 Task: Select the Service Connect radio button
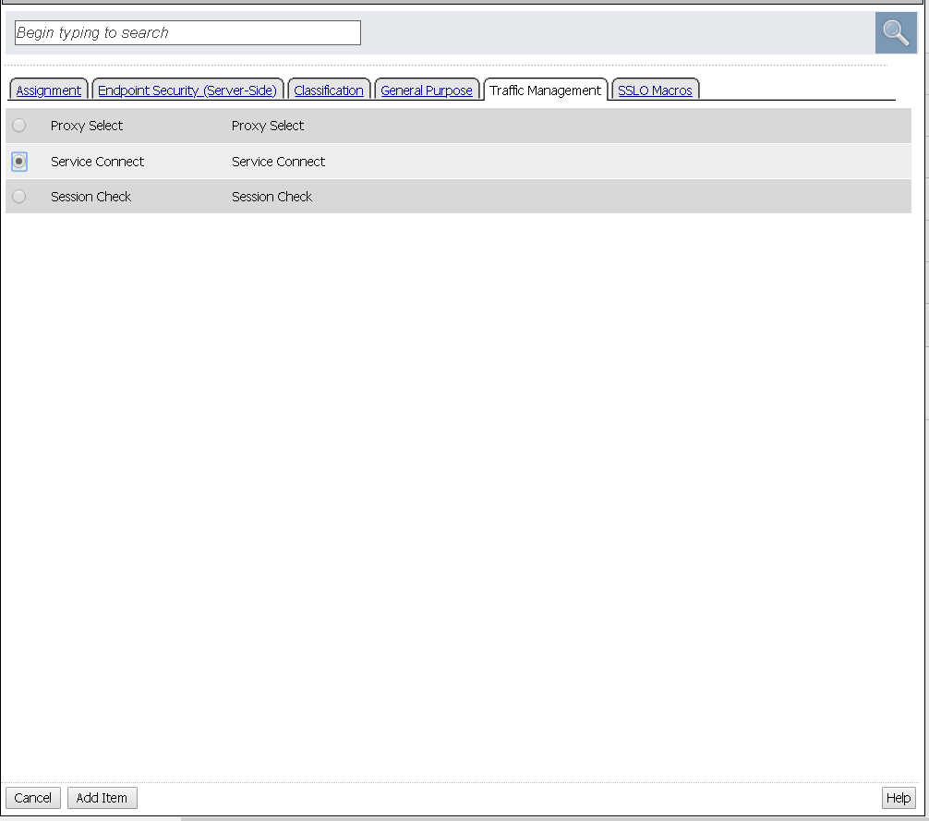(x=19, y=161)
